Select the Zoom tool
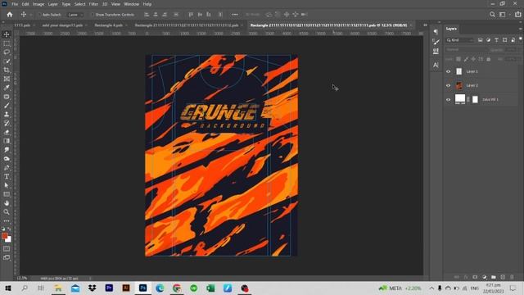Viewport: 524px width, 295px height. (7, 211)
